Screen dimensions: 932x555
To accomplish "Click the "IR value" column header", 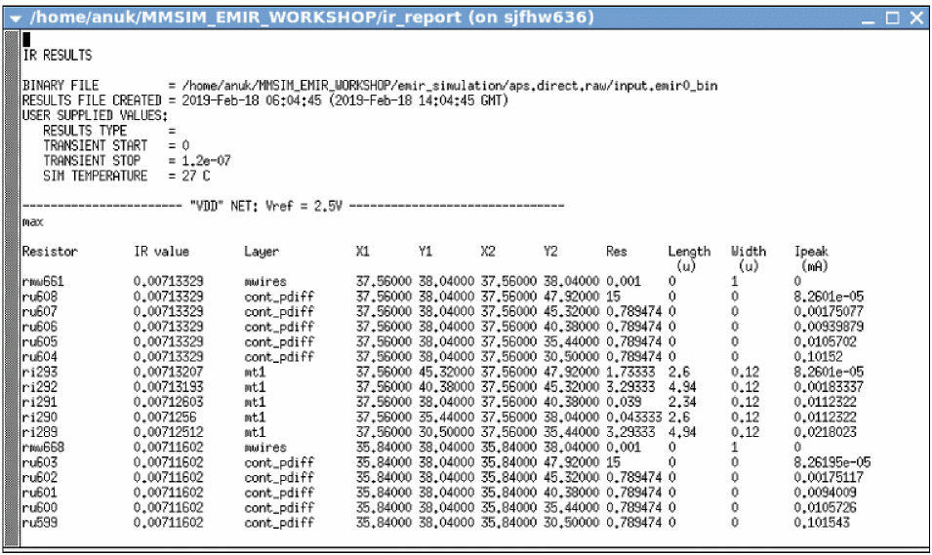I will tap(161, 252).
